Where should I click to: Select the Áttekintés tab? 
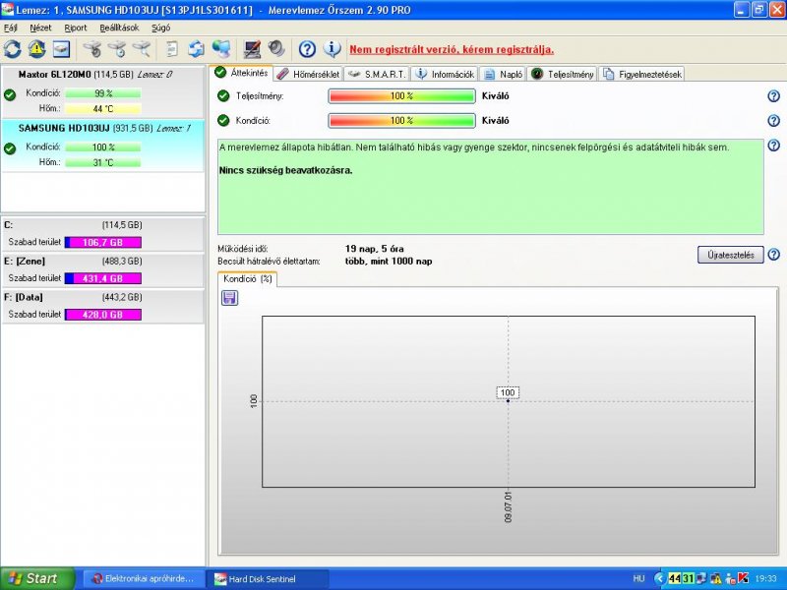pyautogui.click(x=242, y=73)
